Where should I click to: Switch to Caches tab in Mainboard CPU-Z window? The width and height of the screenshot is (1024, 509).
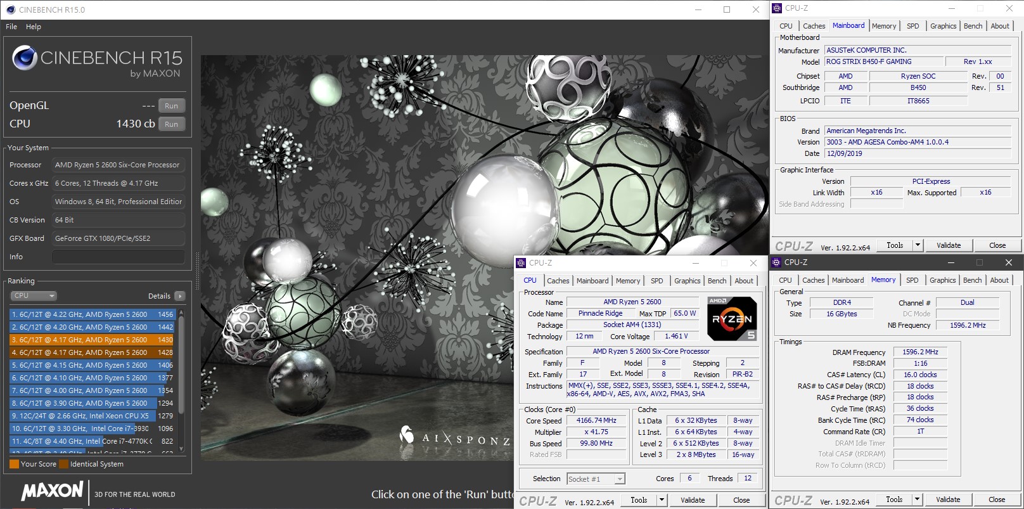(814, 26)
